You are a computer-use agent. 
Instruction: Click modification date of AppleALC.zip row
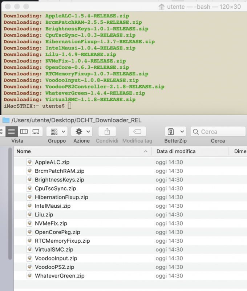[169, 162]
